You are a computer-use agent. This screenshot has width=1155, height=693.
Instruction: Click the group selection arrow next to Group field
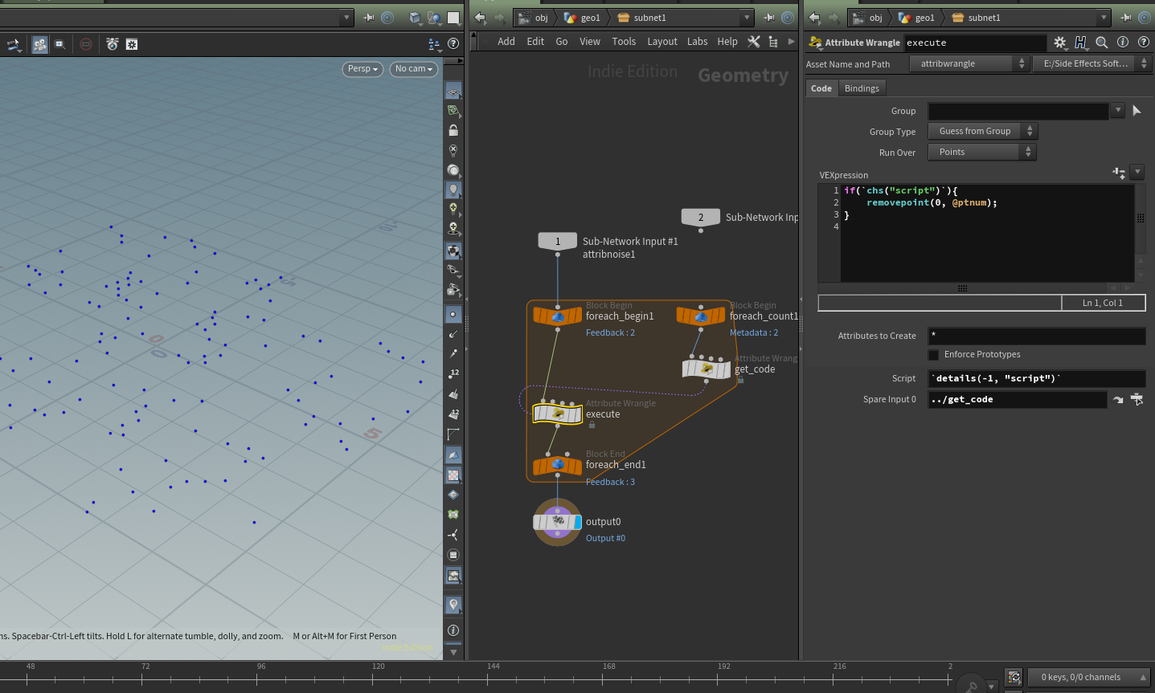[x=1137, y=111]
